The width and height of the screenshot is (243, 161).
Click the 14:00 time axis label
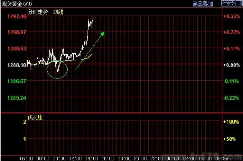(x=92, y=158)
